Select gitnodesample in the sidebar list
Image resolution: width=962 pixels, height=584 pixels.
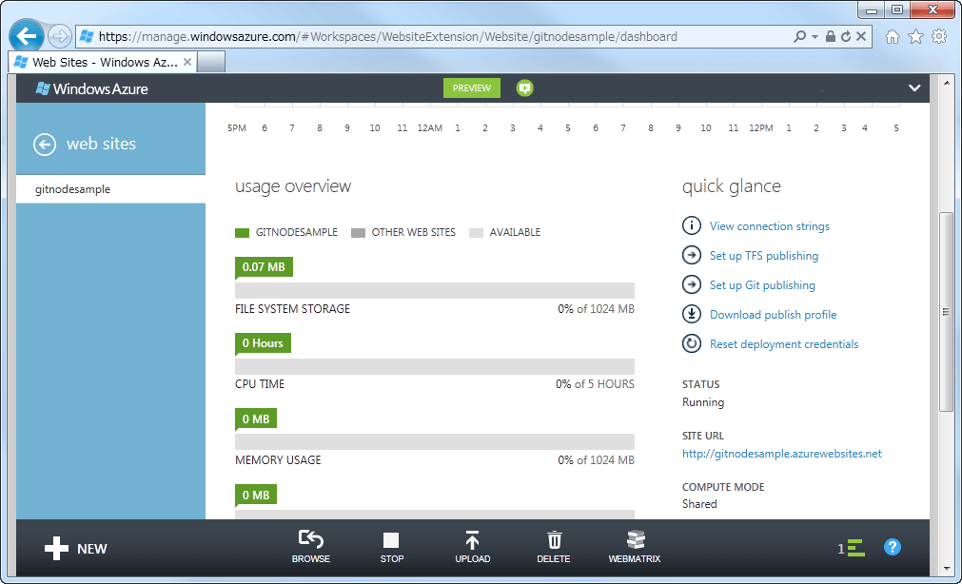111,189
